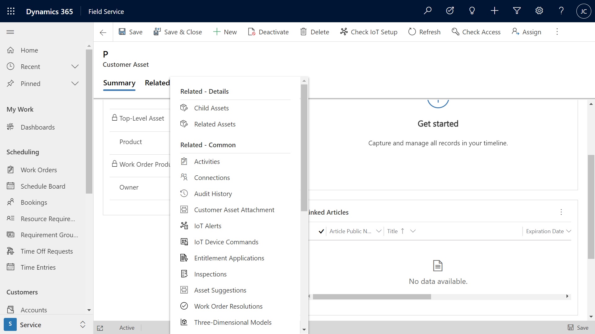Click the Deactivate button
The height and width of the screenshot is (334, 595).
(x=268, y=32)
